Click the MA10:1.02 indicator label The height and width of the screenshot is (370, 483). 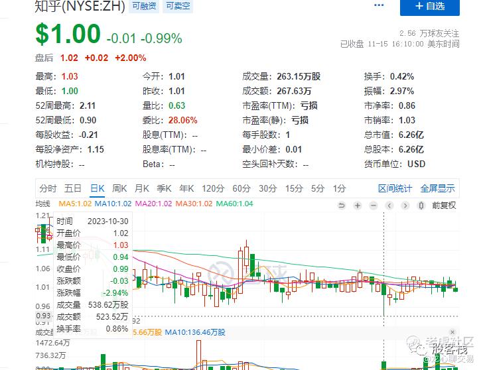click(113, 204)
